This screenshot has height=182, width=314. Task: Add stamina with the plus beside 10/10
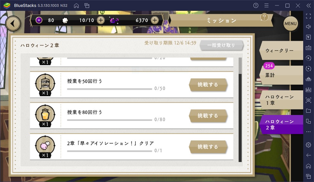101,20
